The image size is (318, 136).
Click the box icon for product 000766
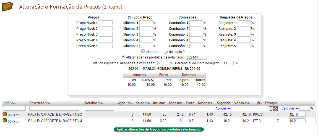[5, 121]
